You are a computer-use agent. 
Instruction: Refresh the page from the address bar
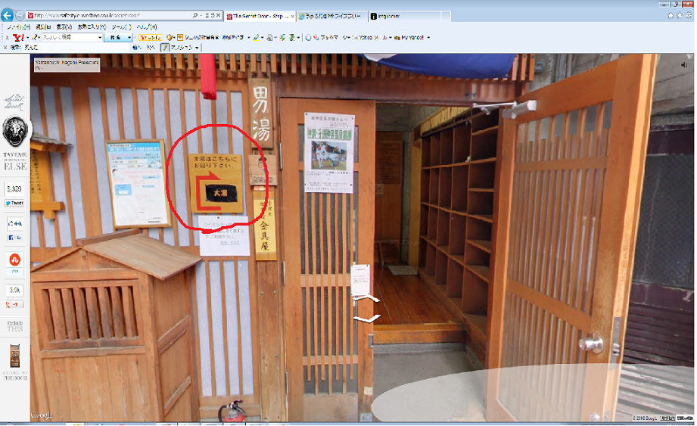point(213,16)
